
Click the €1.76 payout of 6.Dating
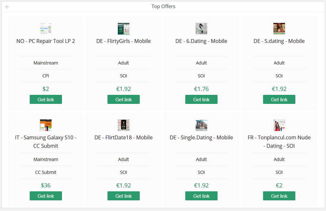(x=201, y=89)
